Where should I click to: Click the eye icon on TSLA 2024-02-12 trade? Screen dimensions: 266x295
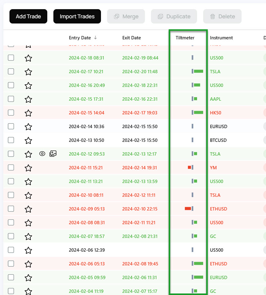pos(42,154)
